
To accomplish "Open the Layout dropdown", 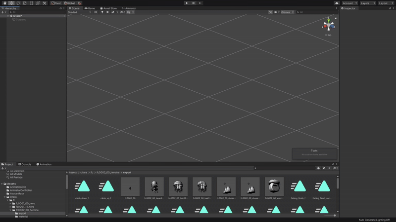I will click(385, 3).
